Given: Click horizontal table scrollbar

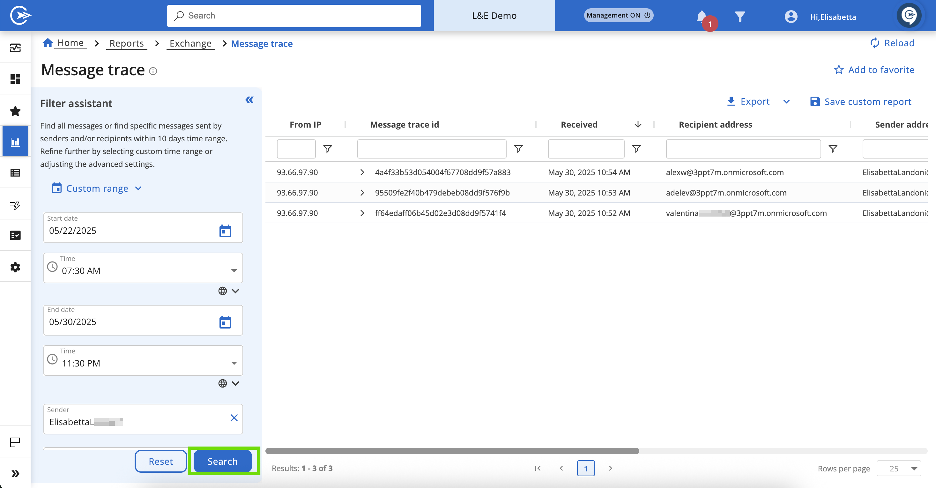Looking at the screenshot, I should click(x=452, y=451).
